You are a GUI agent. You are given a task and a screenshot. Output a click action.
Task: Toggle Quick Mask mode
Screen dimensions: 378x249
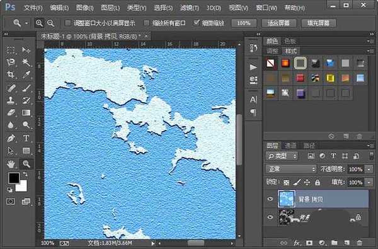tap(10, 202)
